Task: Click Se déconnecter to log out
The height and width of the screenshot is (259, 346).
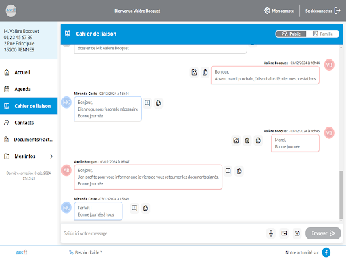Action: [x=322, y=11]
